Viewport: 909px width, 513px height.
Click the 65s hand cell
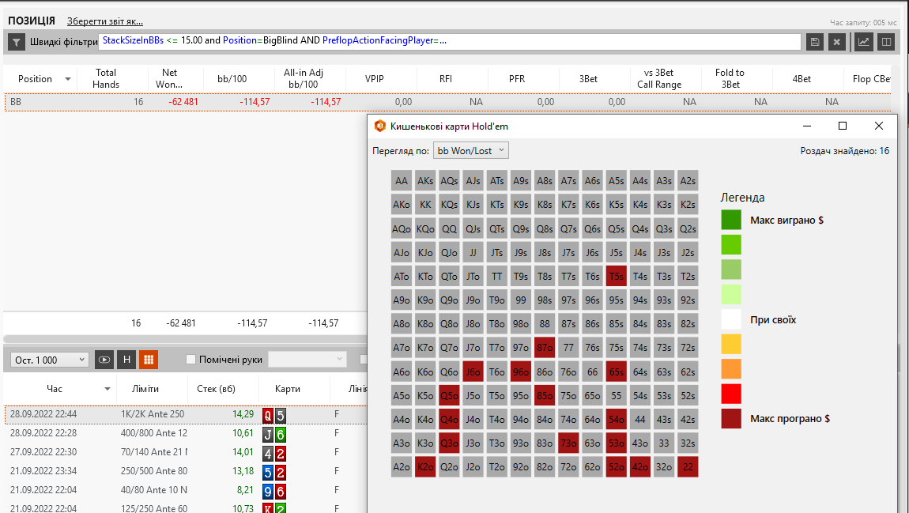point(617,372)
